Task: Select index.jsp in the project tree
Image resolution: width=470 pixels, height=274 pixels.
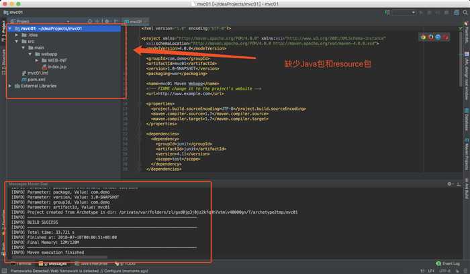Action: [x=56, y=66]
